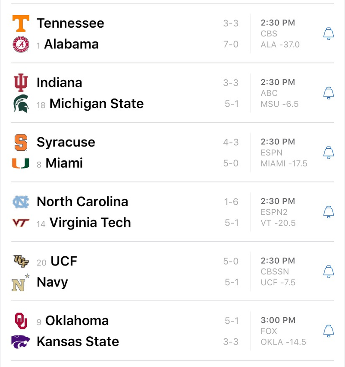Enable alert bell for North Carolina game
345x367 pixels.
pos(329,212)
